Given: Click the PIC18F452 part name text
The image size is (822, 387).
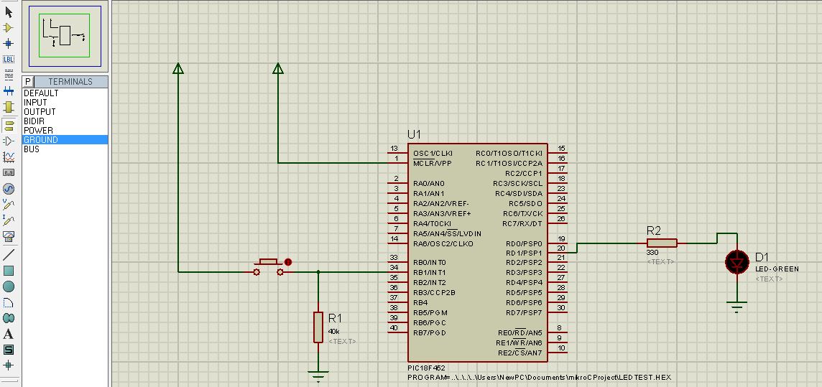Looking at the screenshot, I should [426, 368].
